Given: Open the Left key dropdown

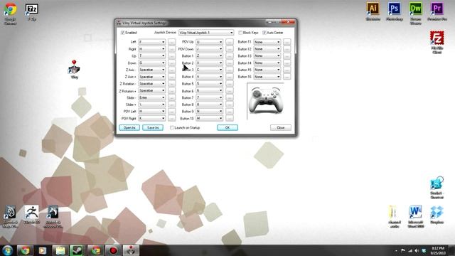Looking at the screenshot, I should (151, 42).
